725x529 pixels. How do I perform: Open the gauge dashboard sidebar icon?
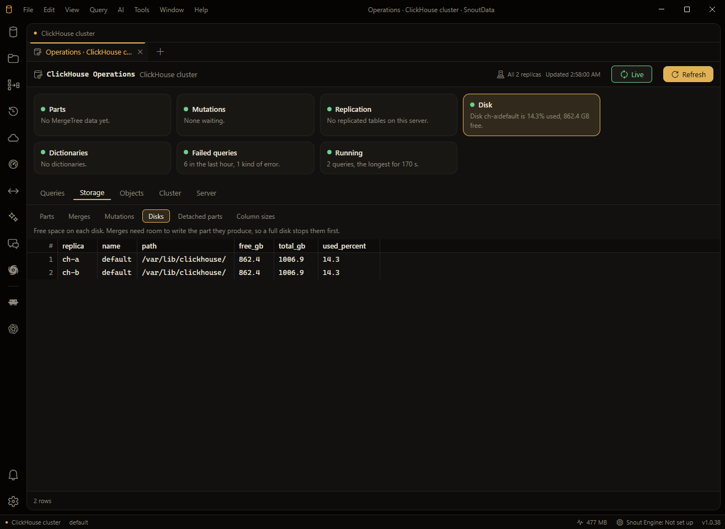click(13, 164)
